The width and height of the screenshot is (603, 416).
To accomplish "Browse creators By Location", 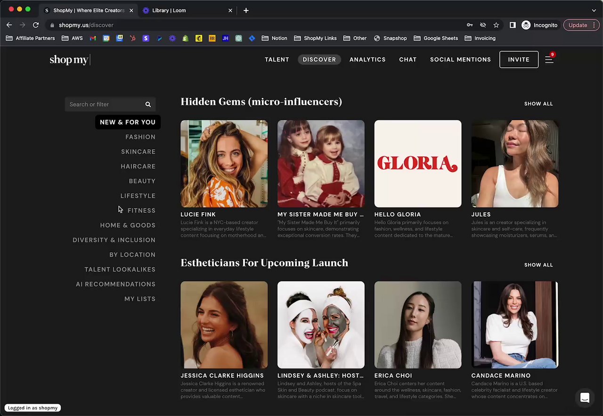I will tap(132, 255).
